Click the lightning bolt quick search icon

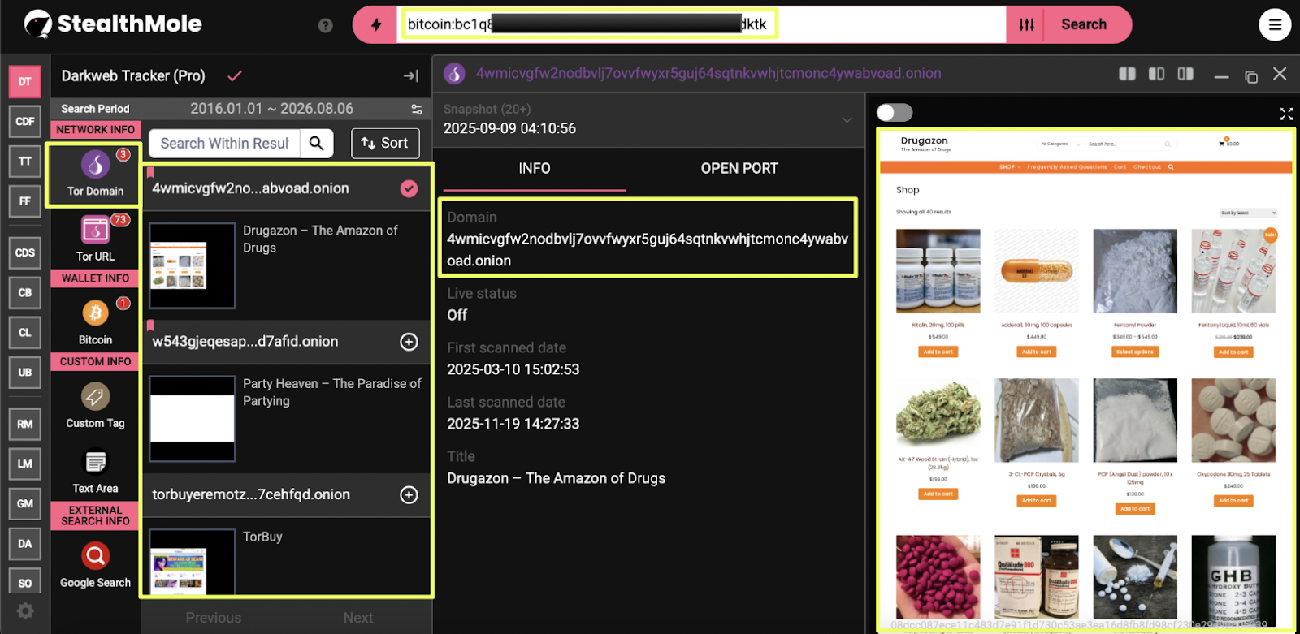[376, 24]
